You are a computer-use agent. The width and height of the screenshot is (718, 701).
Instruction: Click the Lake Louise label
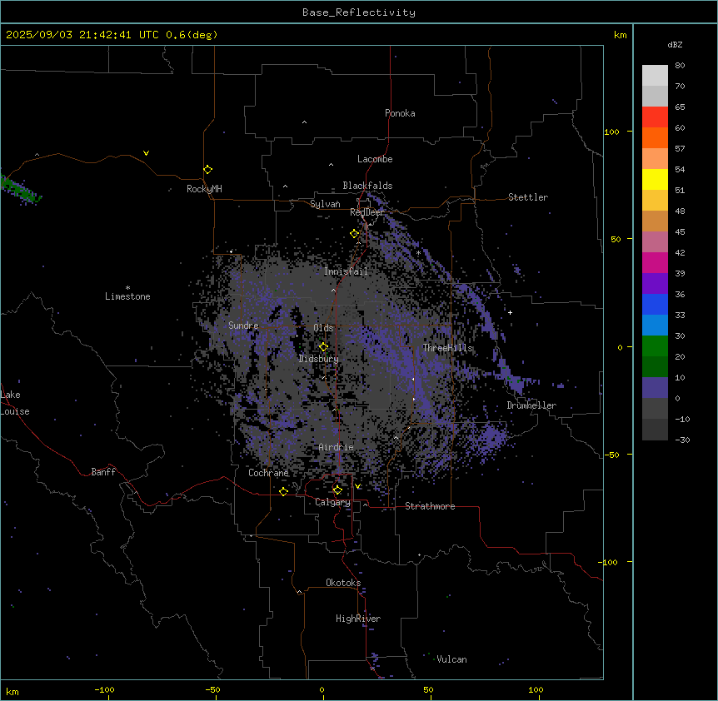15,403
